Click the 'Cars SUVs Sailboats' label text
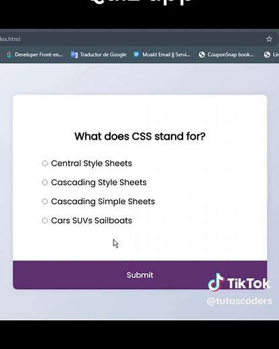Screen dimensions: 279x349 click(91, 221)
